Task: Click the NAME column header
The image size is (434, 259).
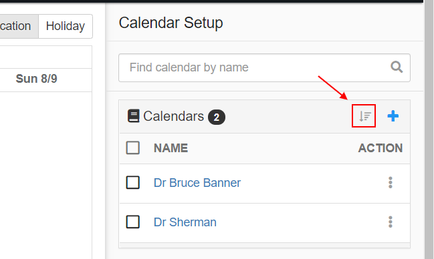Action: click(x=171, y=148)
